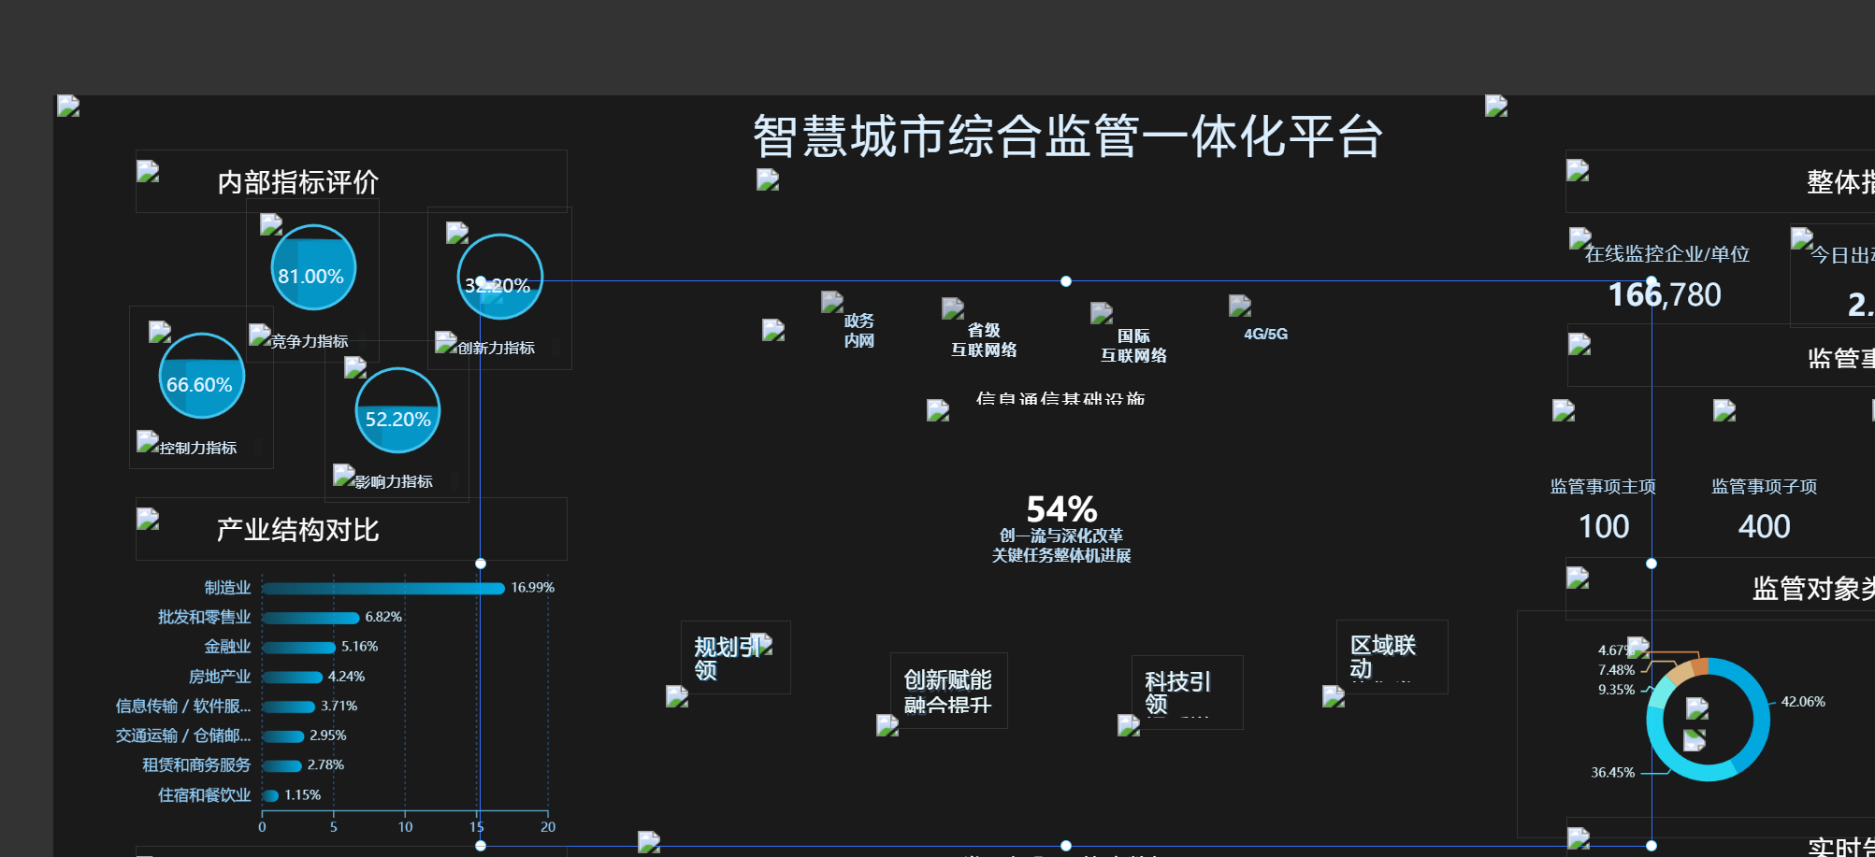
Task: Select the 66.60% liquid gauge
Action: pyautogui.click(x=201, y=377)
